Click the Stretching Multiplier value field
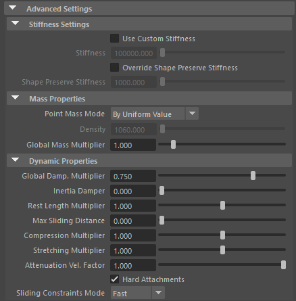Screen dimensions: 296x301 click(133, 250)
